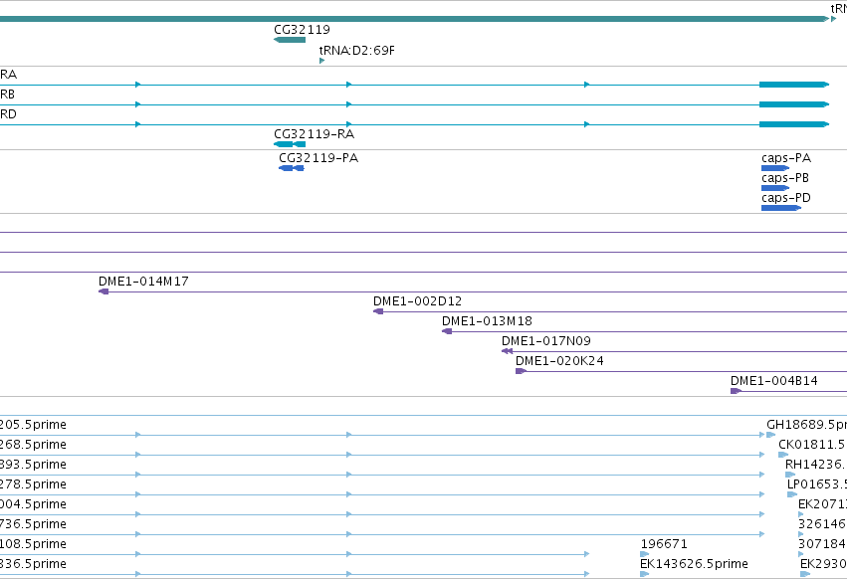Select the 196671 EST arrow glyph
The width and height of the screenshot is (847, 579).
[644, 554]
